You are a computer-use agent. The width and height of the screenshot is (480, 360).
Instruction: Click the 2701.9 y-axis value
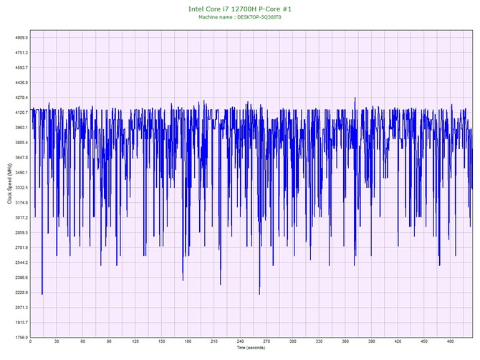[21, 248]
